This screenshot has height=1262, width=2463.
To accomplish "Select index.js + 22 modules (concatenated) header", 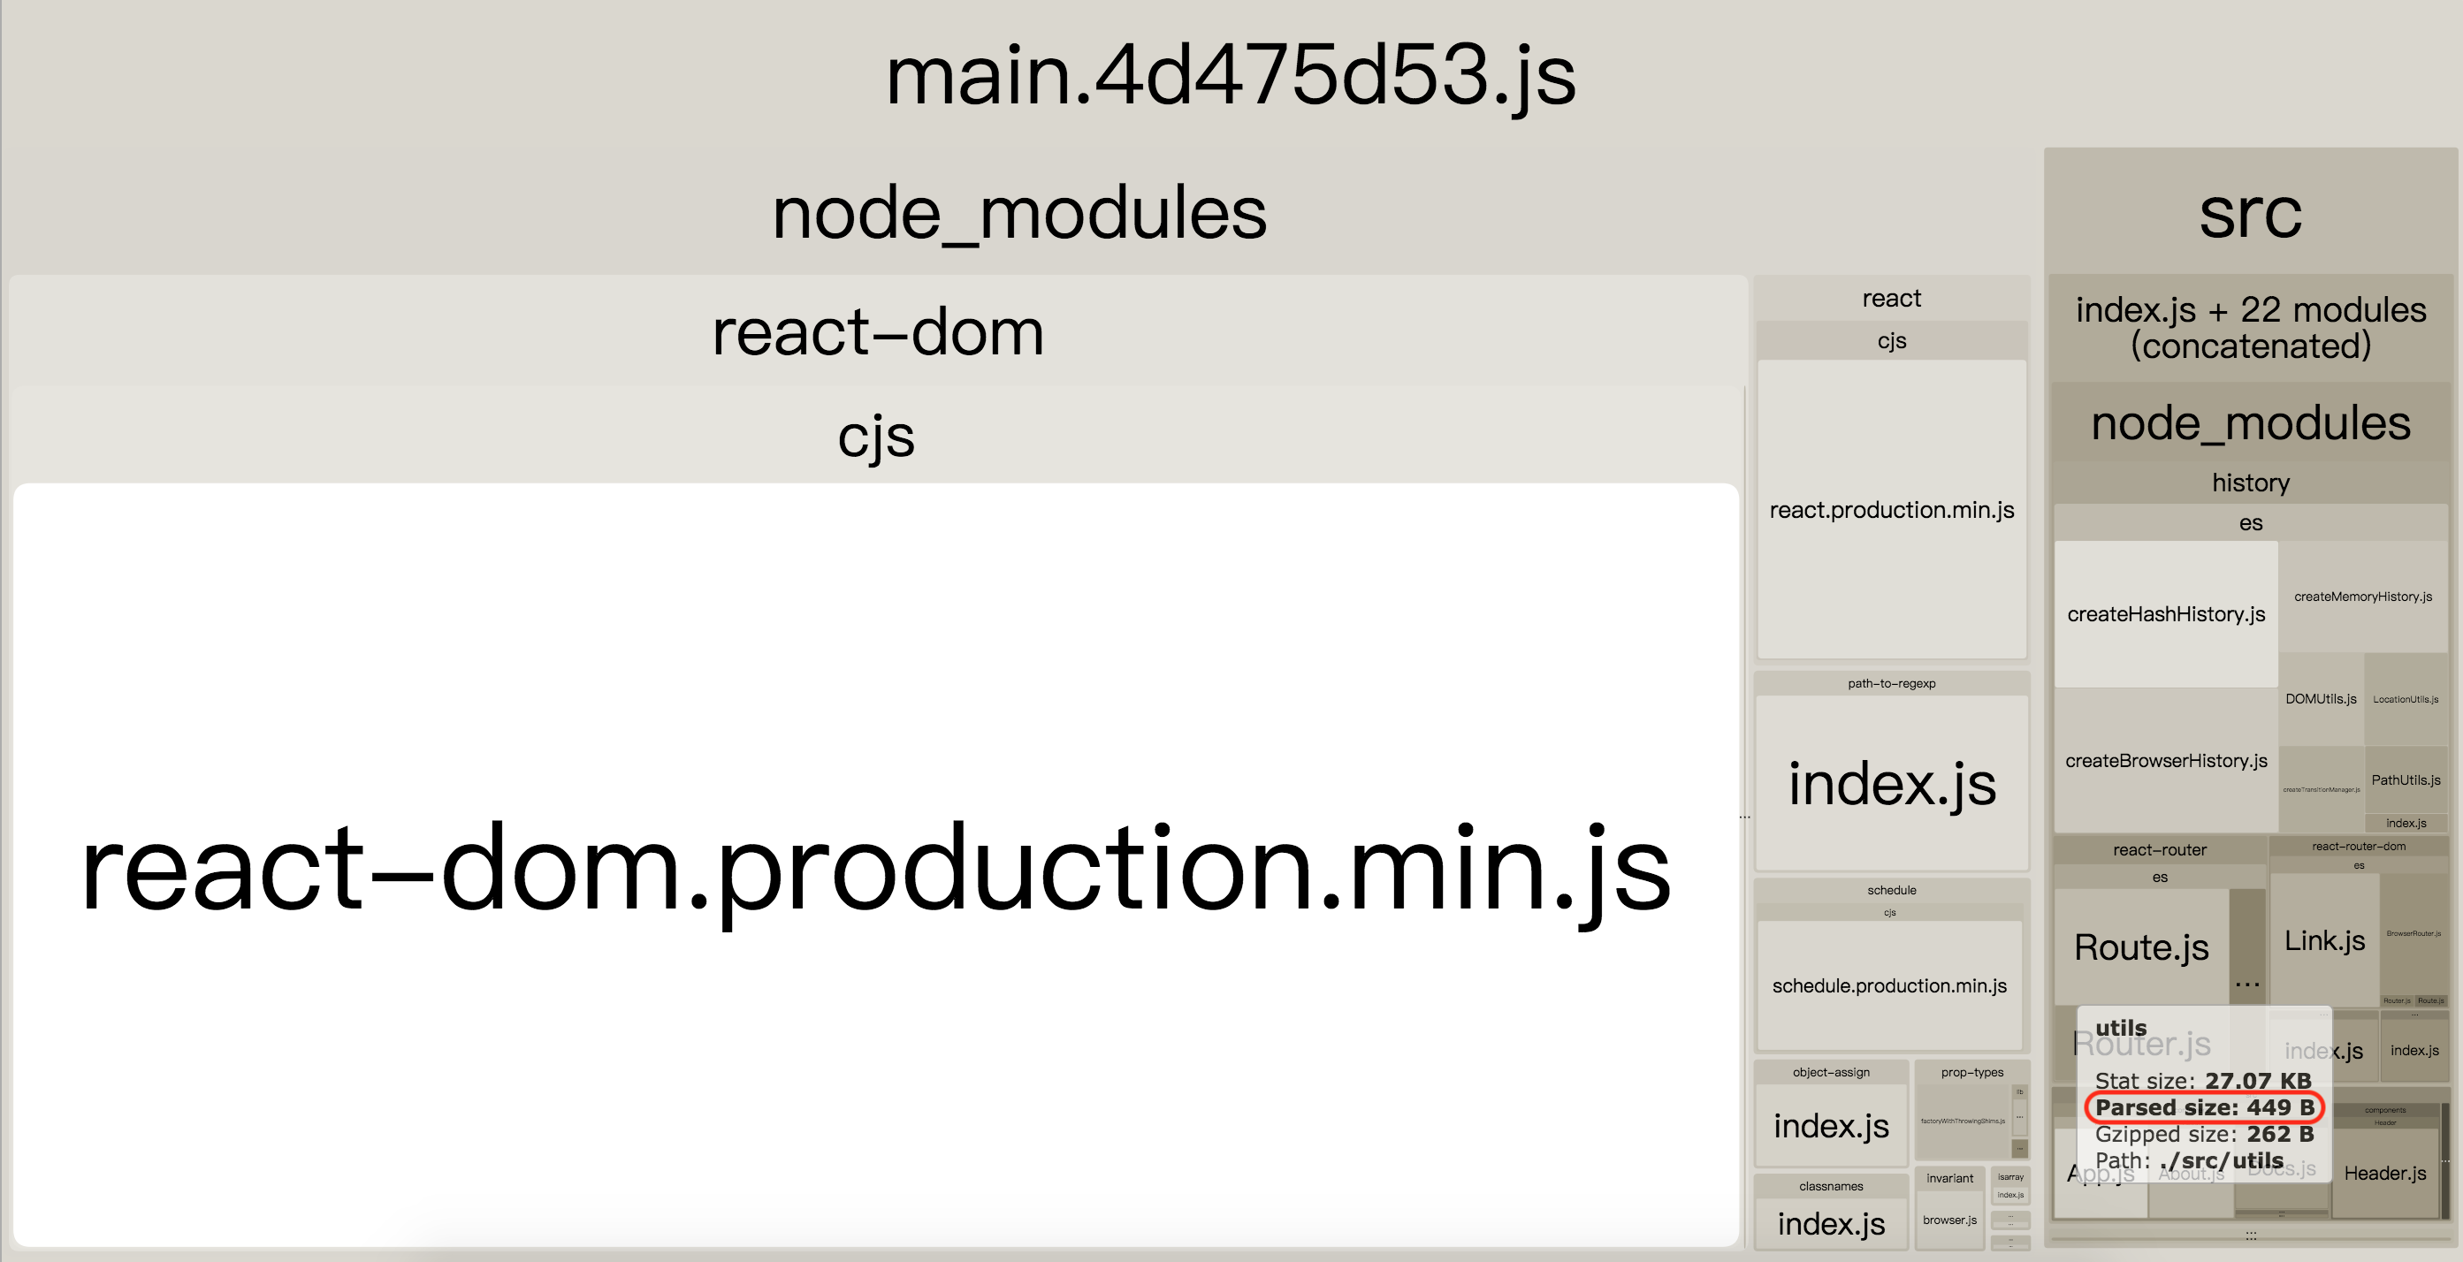I will [x=2250, y=328].
